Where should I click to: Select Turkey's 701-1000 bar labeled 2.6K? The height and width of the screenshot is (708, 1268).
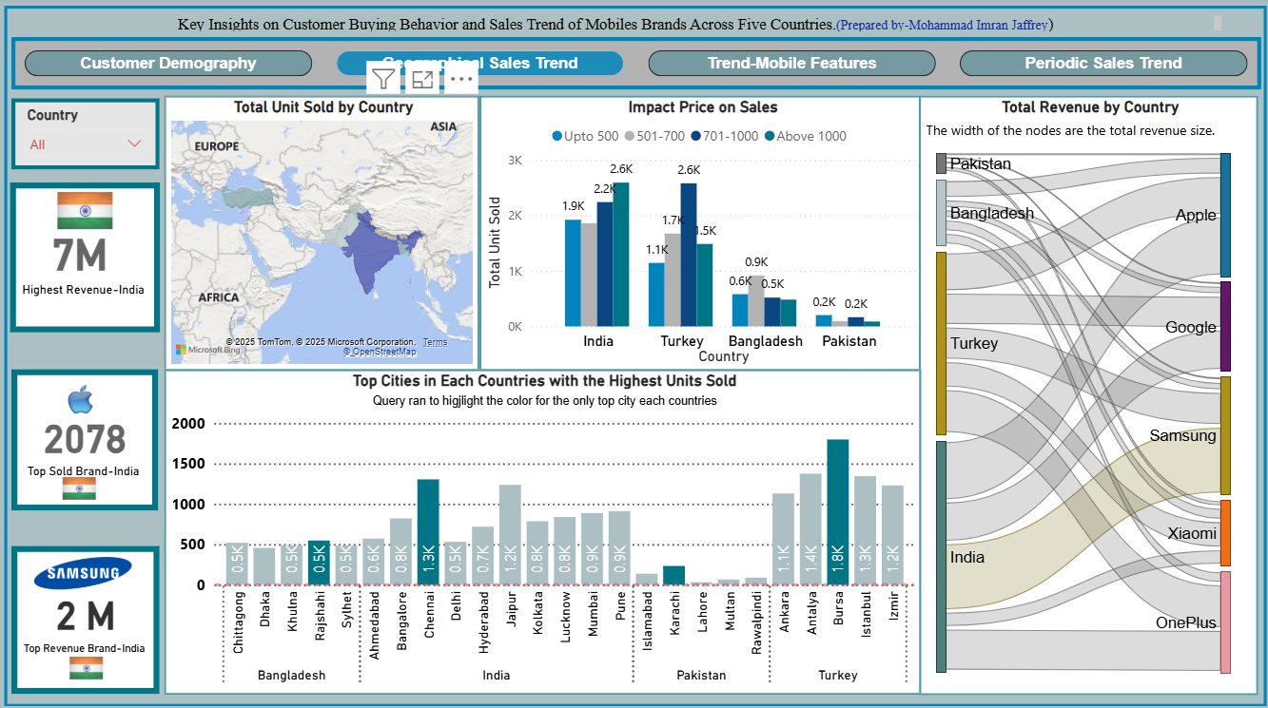pos(689,255)
